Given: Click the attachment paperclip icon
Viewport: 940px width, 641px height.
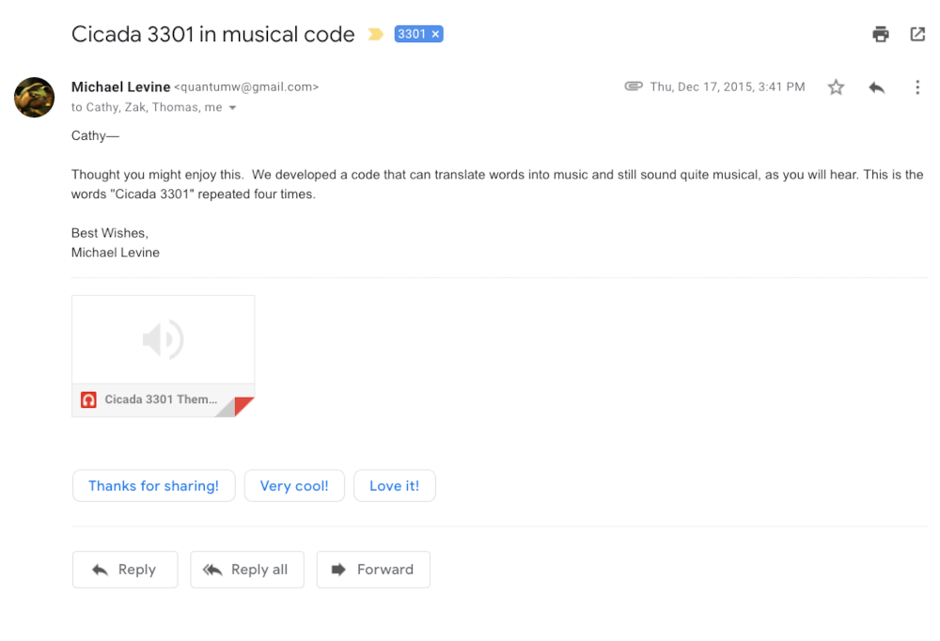Looking at the screenshot, I should 633,86.
